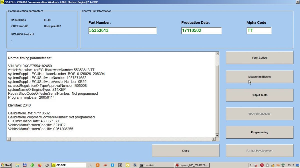The image size is (300, 168).
Task: Close the communication window with Close button
Action: click(x=185, y=151)
